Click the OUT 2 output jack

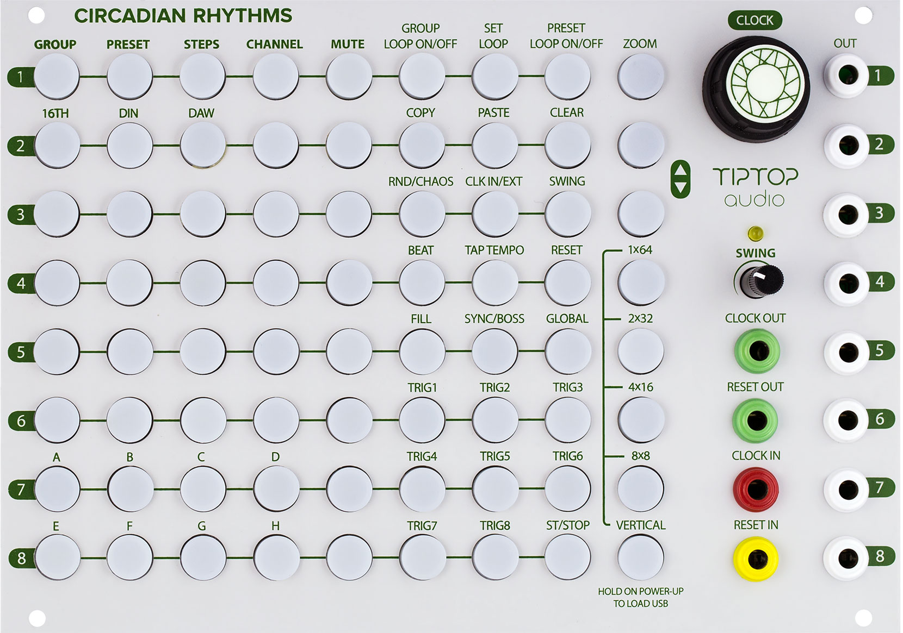pyautogui.click(x=846, y=145)
